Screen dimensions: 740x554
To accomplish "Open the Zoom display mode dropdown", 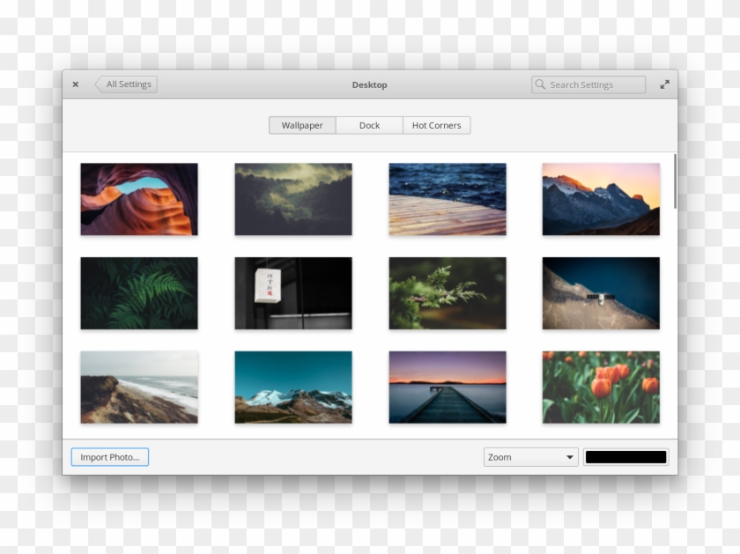I will point(529,456).
